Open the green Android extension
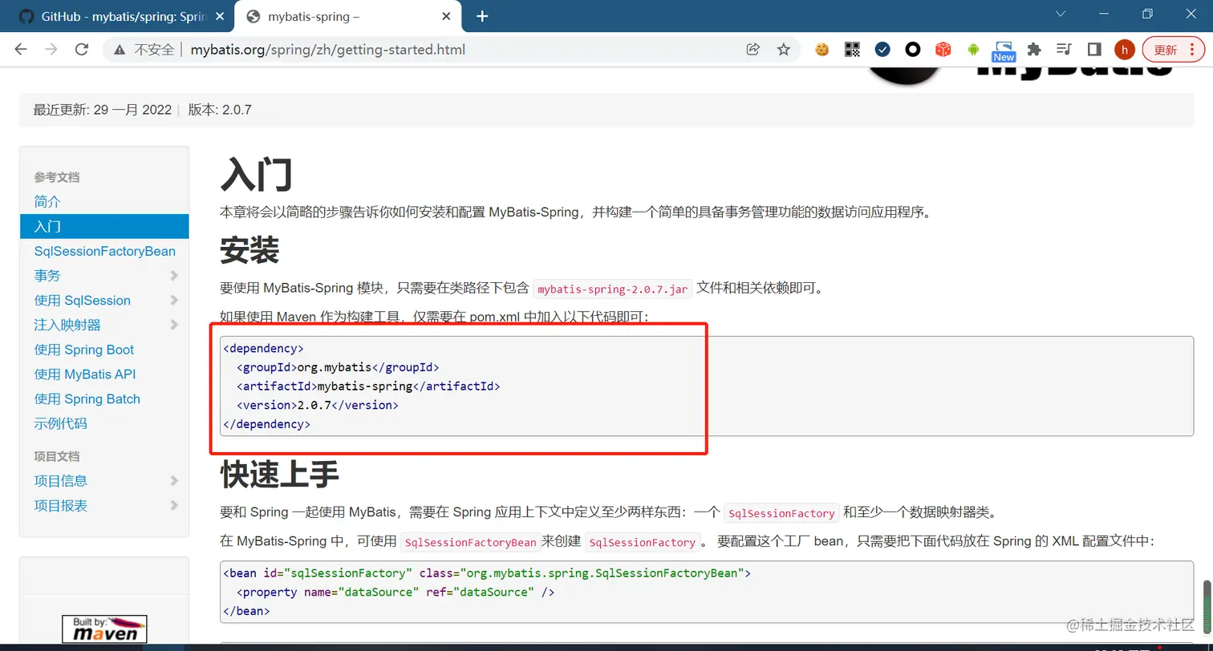Screen dimensions: 1213x651 click(x=973, y=50)
